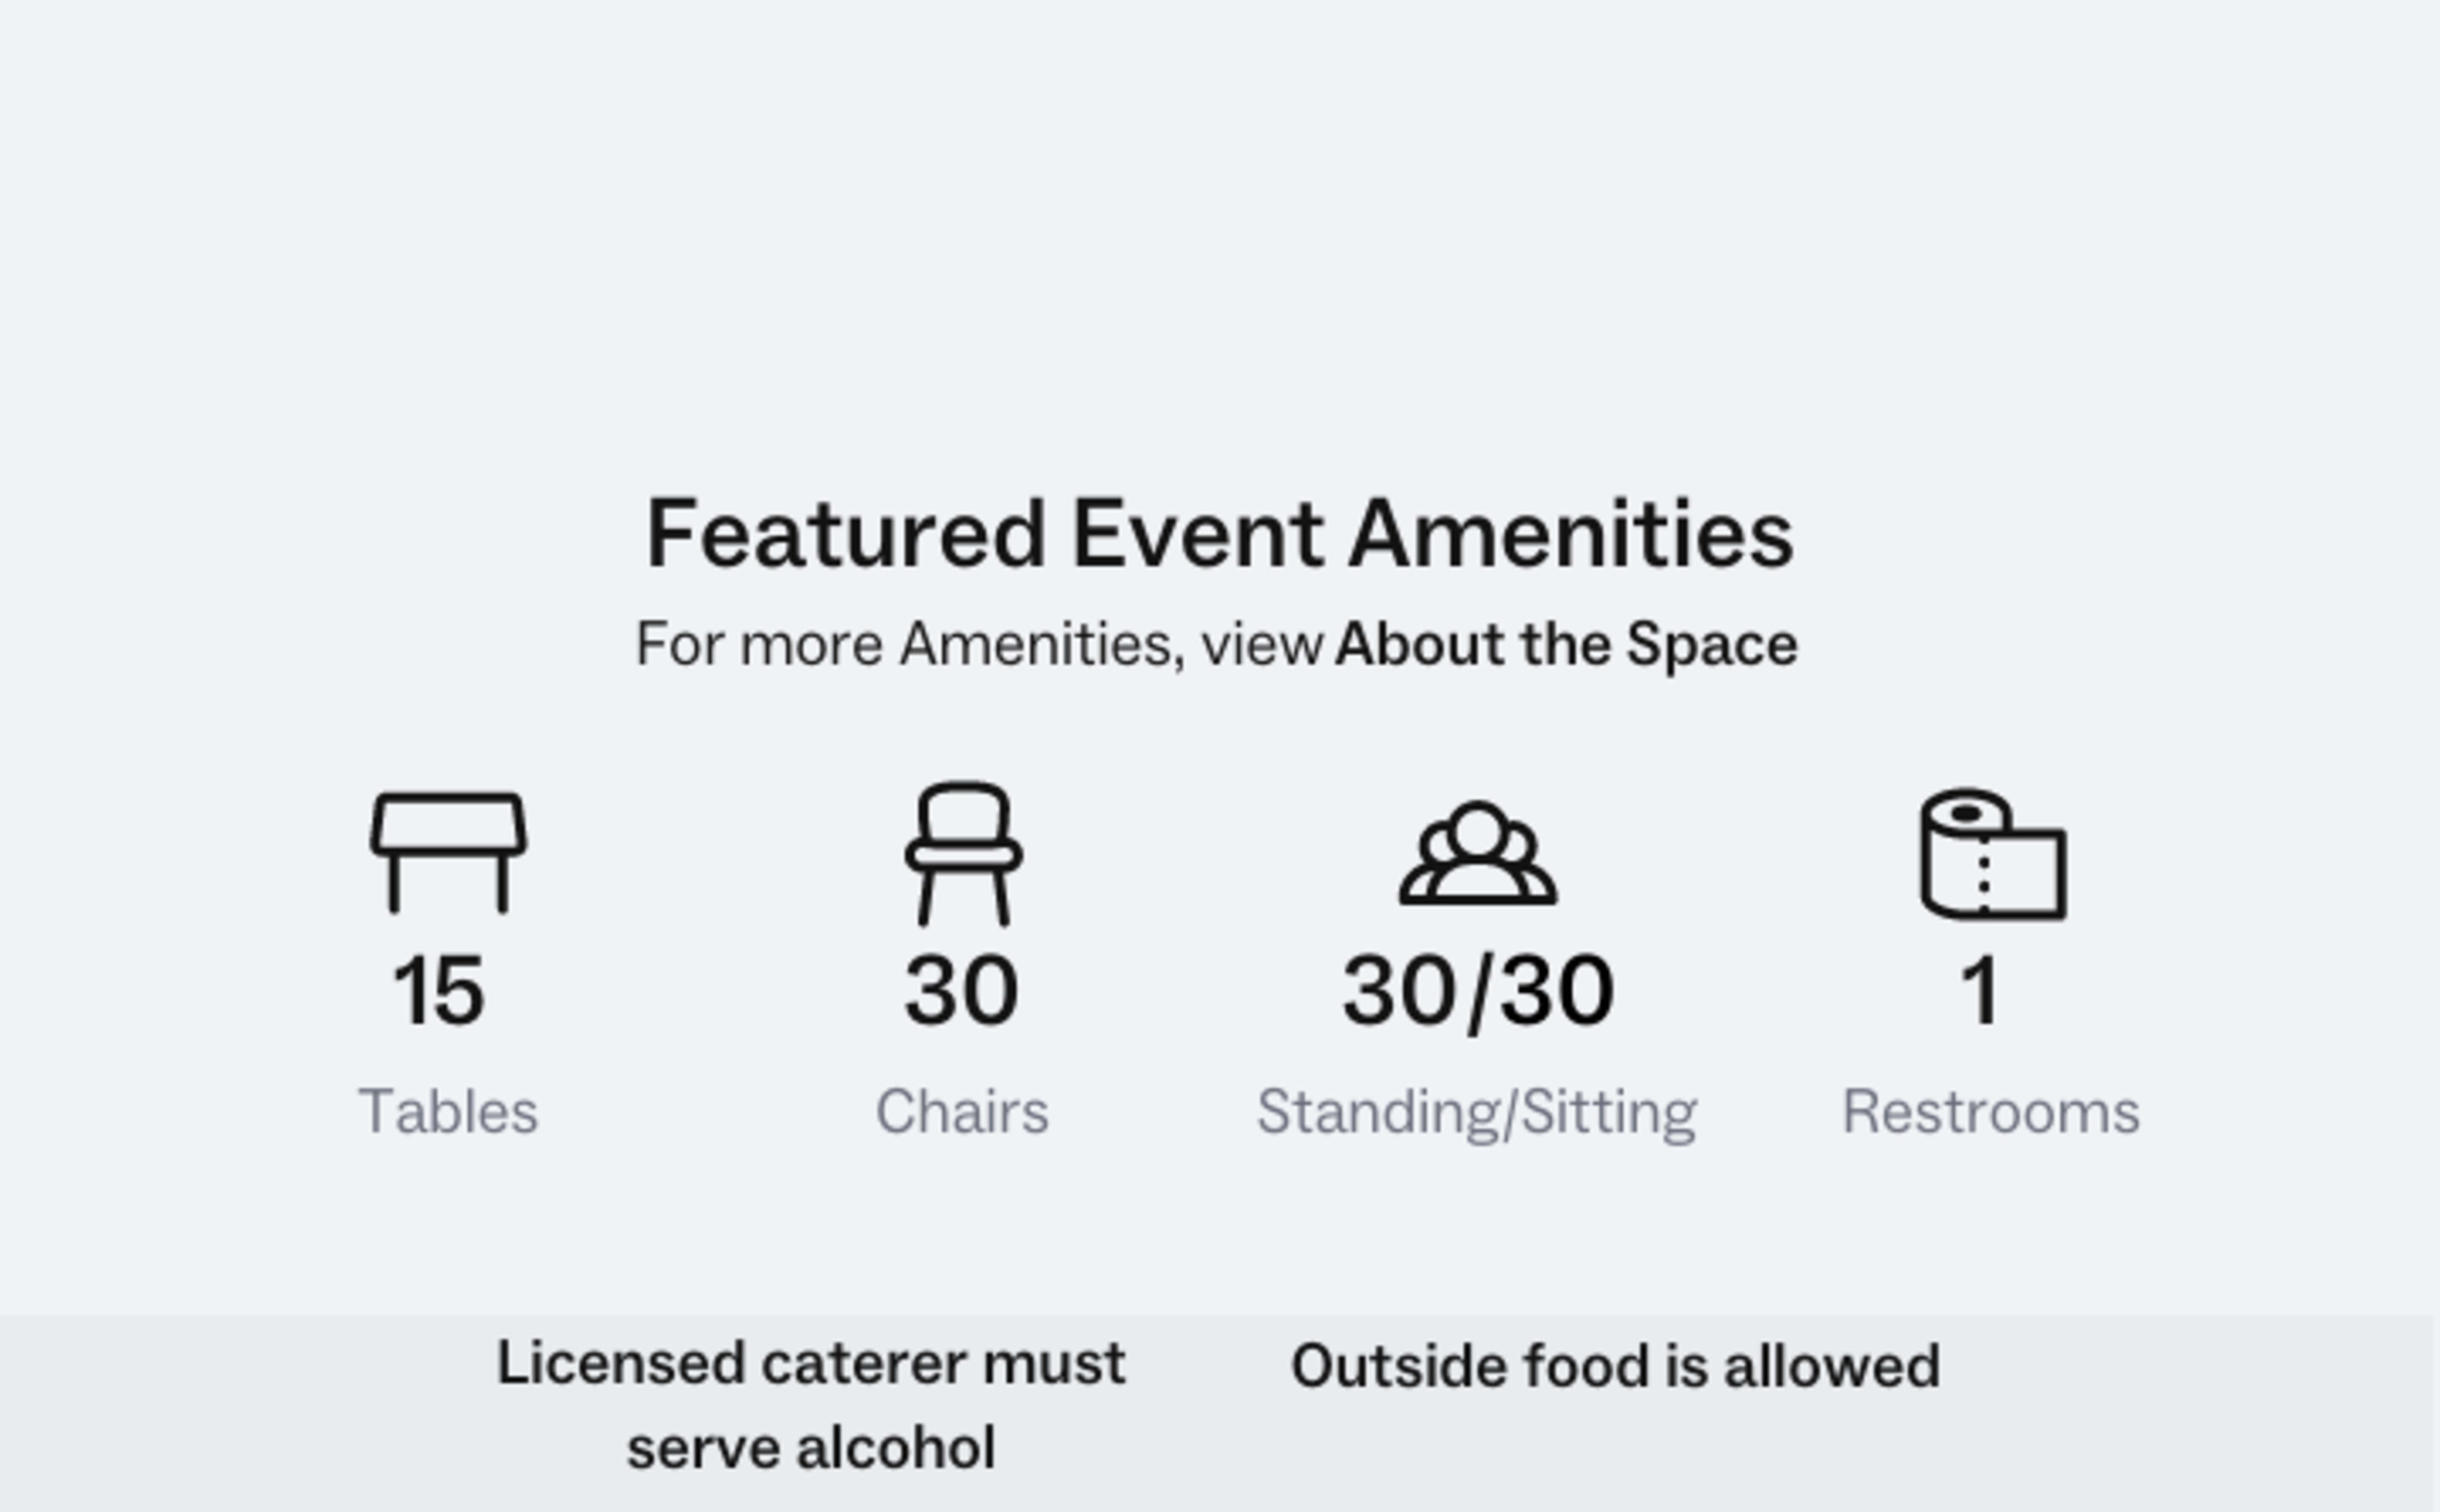Click the word Amenities in the heading
The image size is (2440, 1512).
coord(1571,534)
